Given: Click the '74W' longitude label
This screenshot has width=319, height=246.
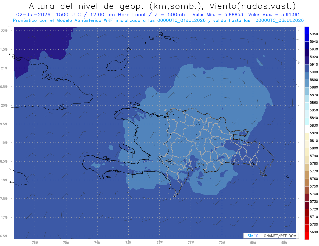Looking at the screenshot, I should click(97, 243).
